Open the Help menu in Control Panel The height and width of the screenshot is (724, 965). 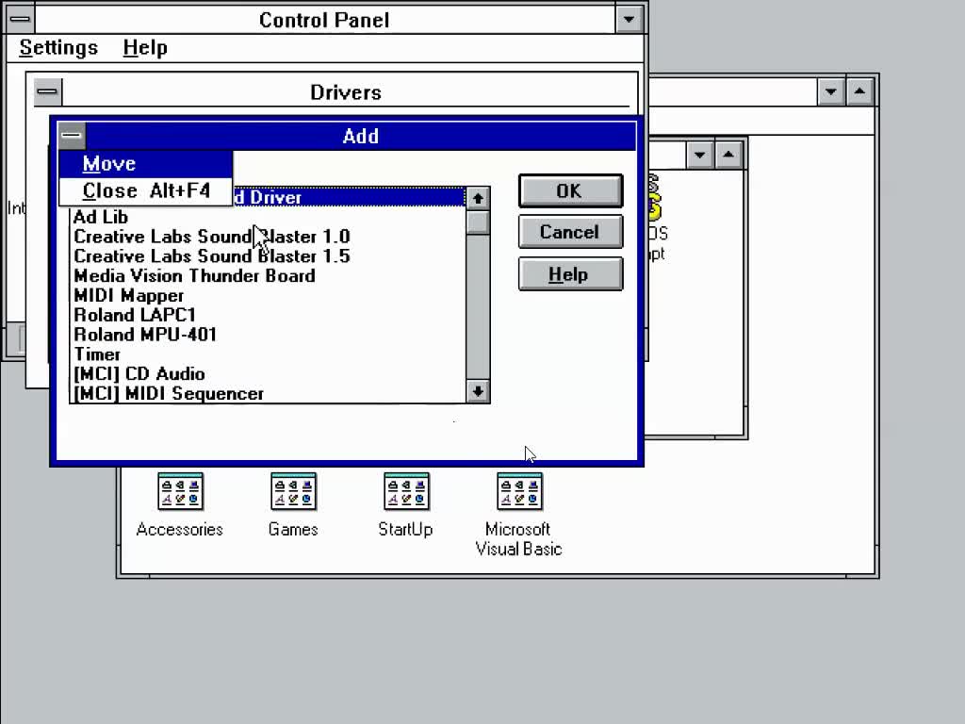[145, 47]
